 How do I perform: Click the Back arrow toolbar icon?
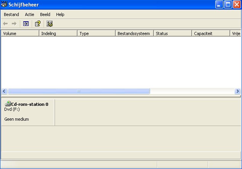[x=5, y=24]
